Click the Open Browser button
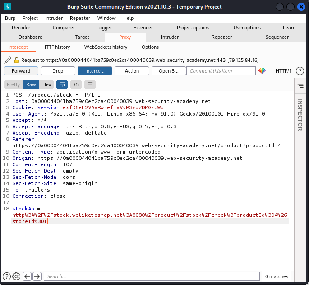 (x=169, y=71)
